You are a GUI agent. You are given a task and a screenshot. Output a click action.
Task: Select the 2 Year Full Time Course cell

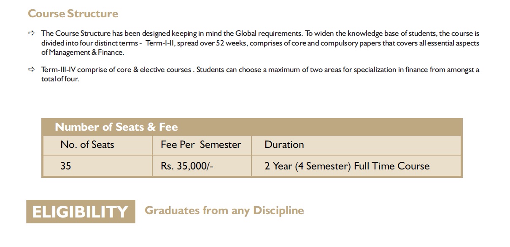347,166
